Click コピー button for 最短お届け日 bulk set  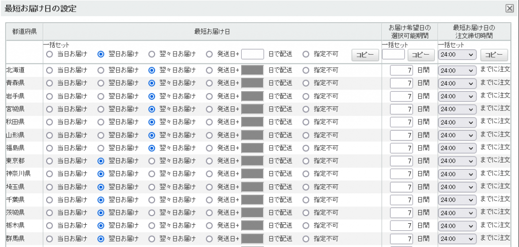[x=365, y=55]
